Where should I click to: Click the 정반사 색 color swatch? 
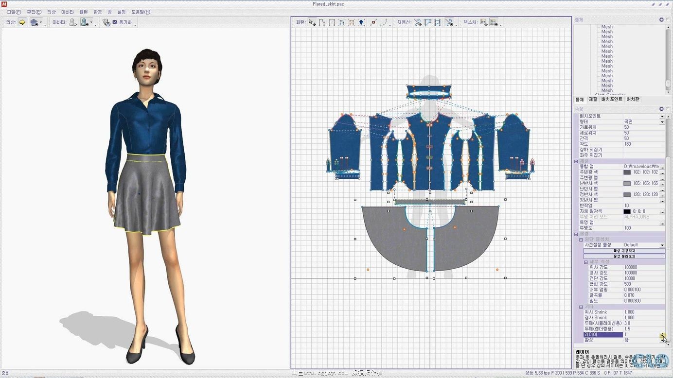coord(627,194)
